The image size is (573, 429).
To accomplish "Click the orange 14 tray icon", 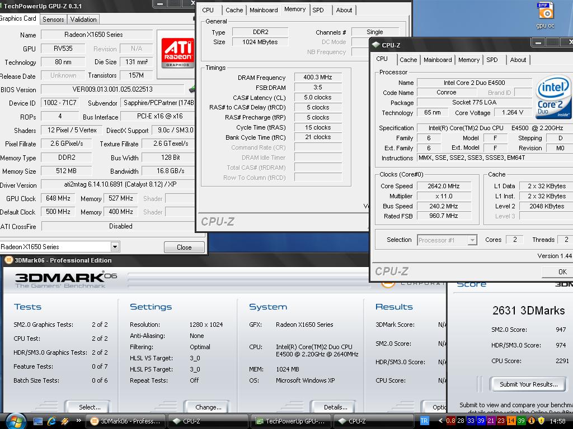I will (511, 421).
